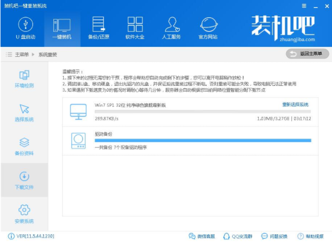Open the 人工服务 manual service tab

[171, 29]
